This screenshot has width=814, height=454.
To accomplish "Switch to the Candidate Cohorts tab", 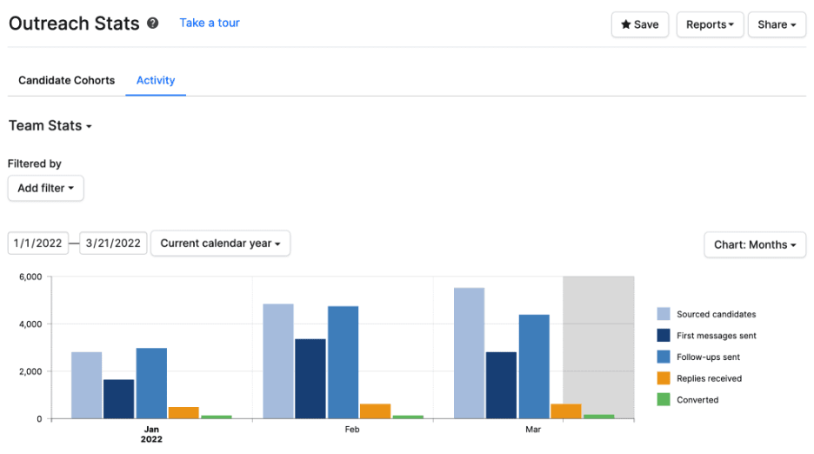I will pyautogui.click(x=66, y=81).
